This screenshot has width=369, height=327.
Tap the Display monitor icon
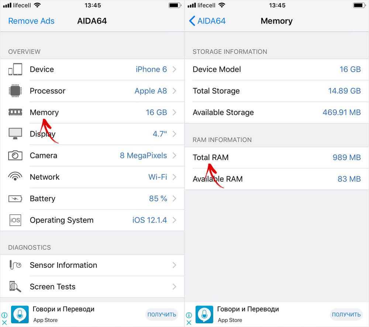point(15,134)
